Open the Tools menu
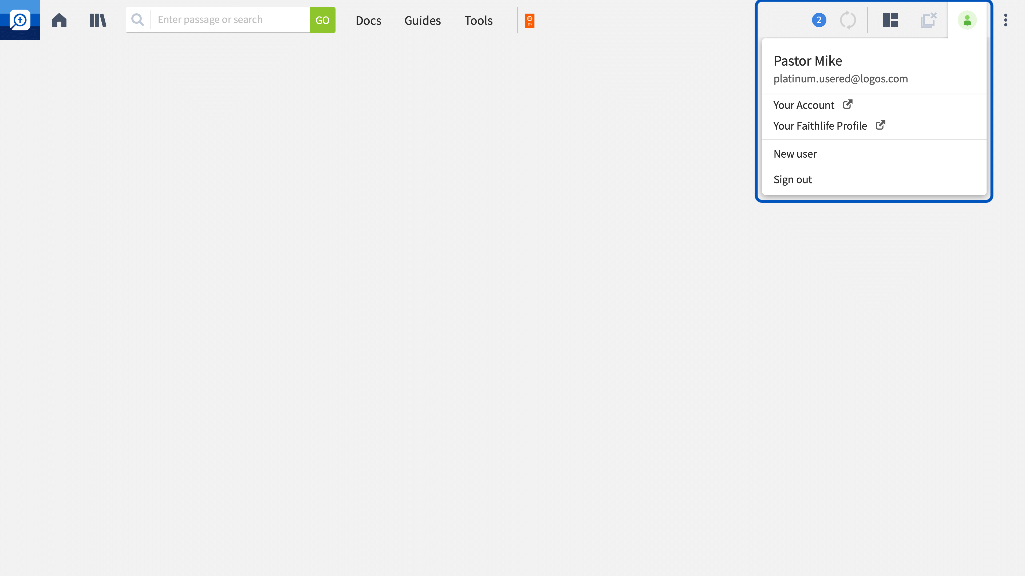Viewport: 1025px width, 576px height. click(x=478, y=20)
